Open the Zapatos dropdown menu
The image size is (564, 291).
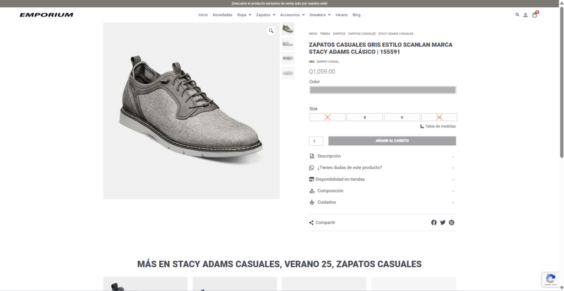pyautogui.click(x=265, y=15)
